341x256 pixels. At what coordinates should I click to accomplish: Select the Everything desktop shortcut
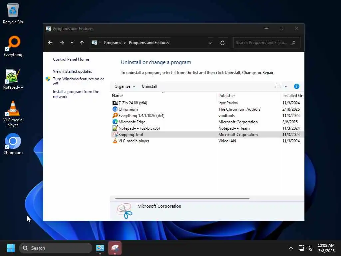click(x=13, y=46)
